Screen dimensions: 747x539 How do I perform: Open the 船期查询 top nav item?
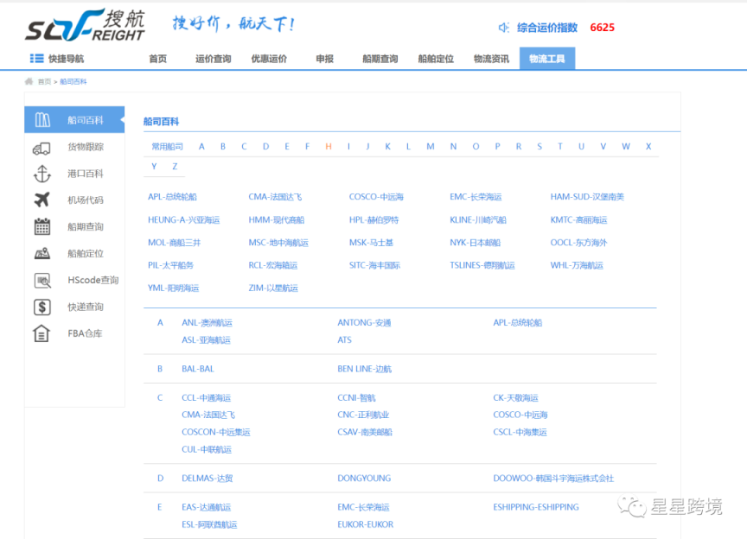380,59
